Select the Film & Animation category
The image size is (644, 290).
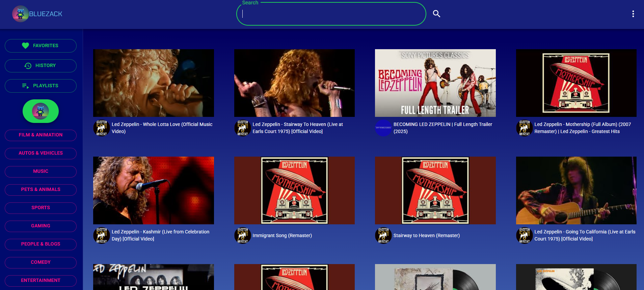(x=41, y=135)
